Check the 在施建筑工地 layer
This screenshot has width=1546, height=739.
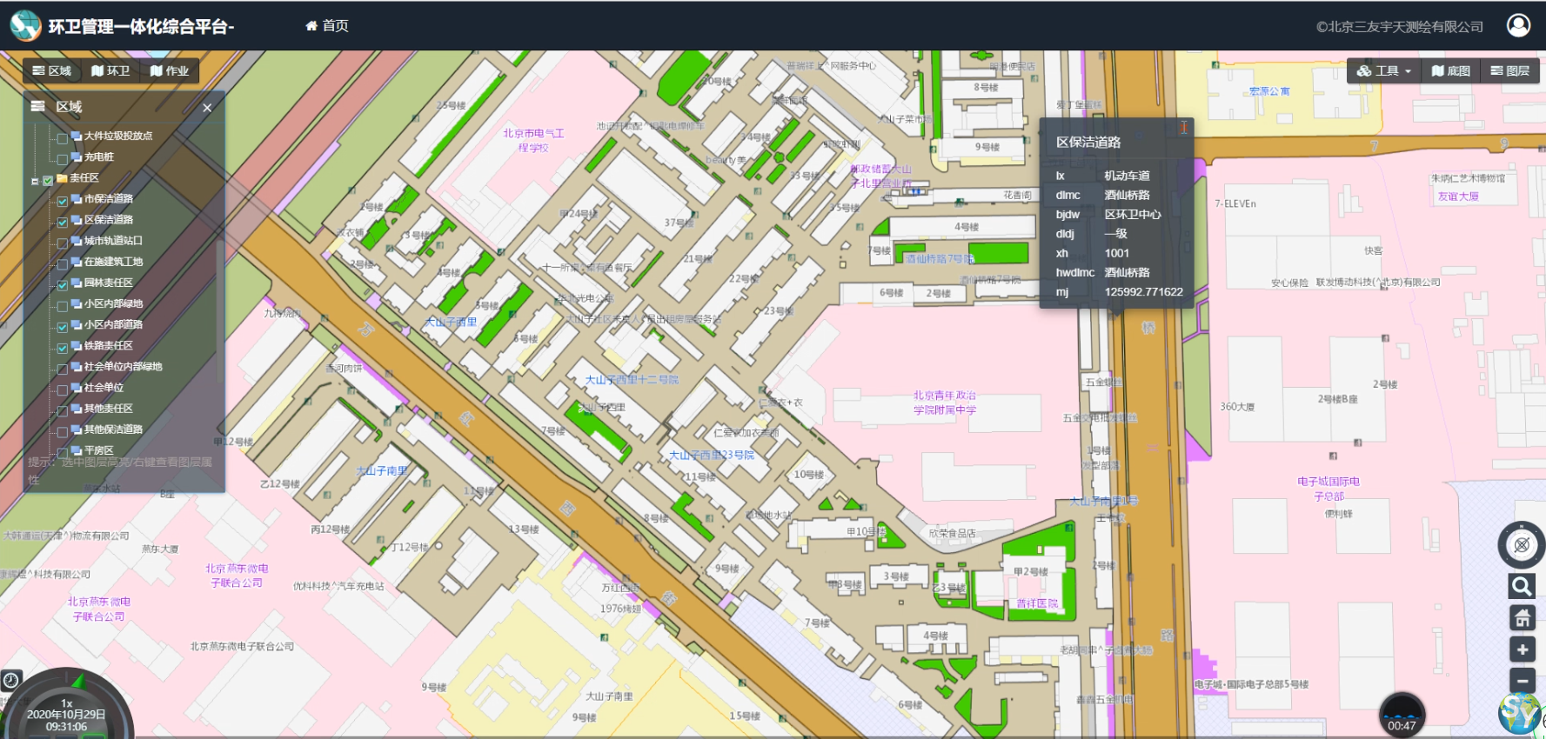click(63, 263)
